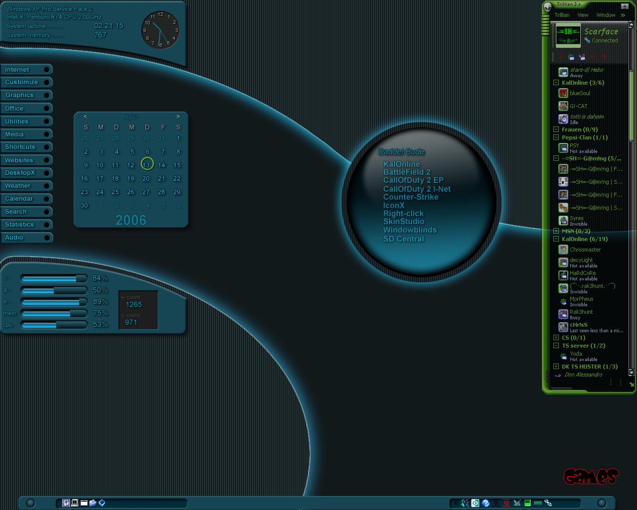This screenshot has width=637, height=510.
Task: Select the stars-dj Hebo contact
Action: [x=586, y=70]
